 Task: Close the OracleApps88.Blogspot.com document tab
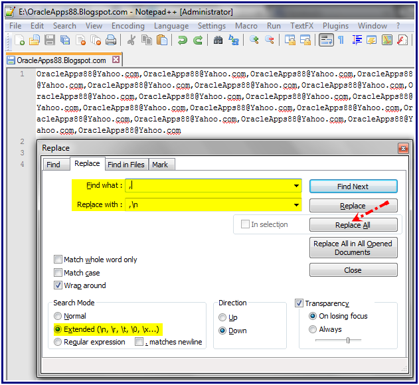click(x=116, y=59)
